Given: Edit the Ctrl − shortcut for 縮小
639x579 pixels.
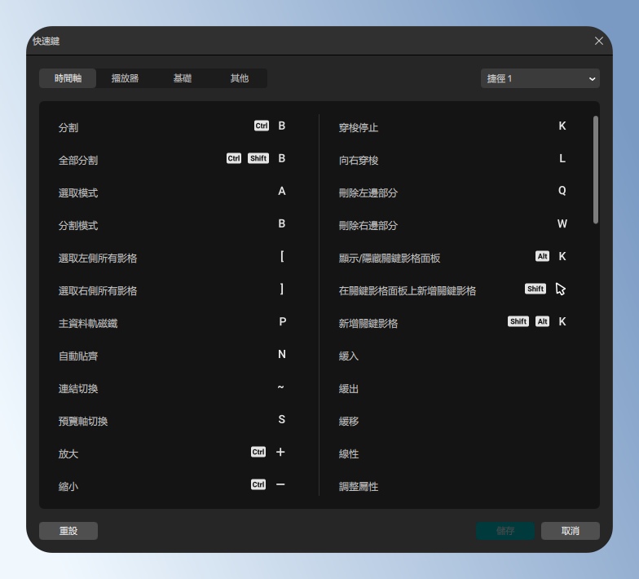Looking at the screenshot, I should pyautogui.click(x=268, y=485).
